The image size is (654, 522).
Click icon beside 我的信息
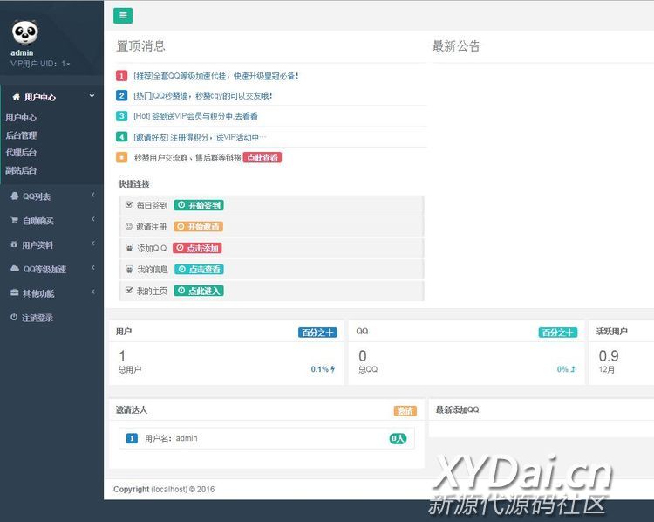tap(129, 269)
